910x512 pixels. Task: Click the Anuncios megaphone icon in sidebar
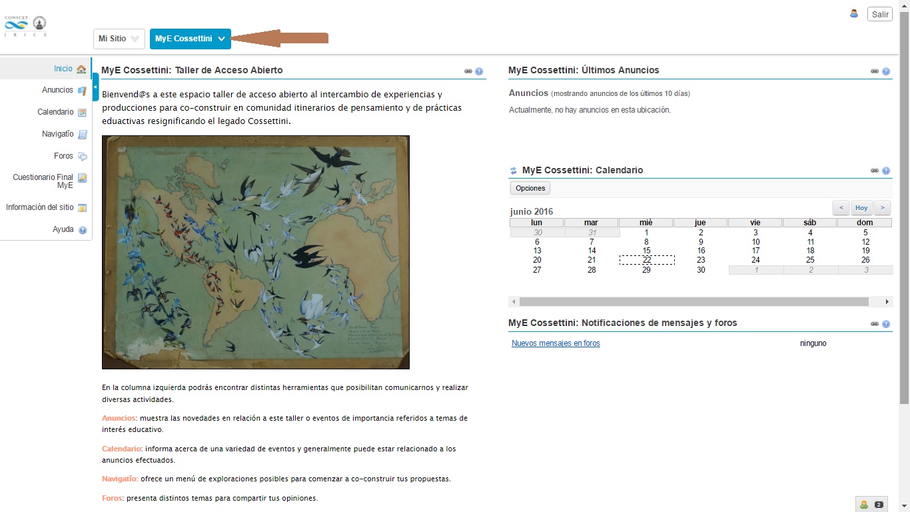[x=82, y=90]
